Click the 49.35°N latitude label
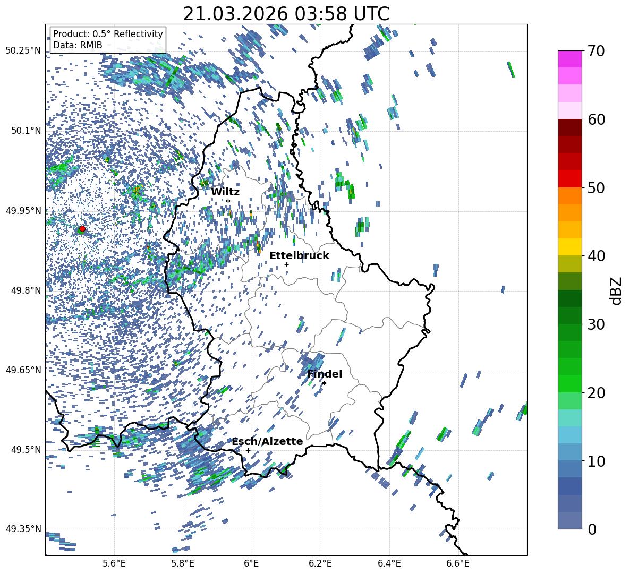Image resolution: width=629 pixels, height=574 pixels. pos(23,529)
